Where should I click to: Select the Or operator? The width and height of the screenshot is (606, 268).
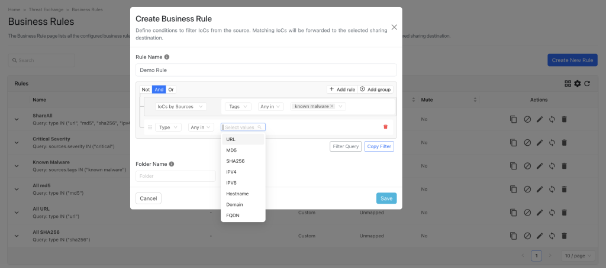[x=171, y=90]
